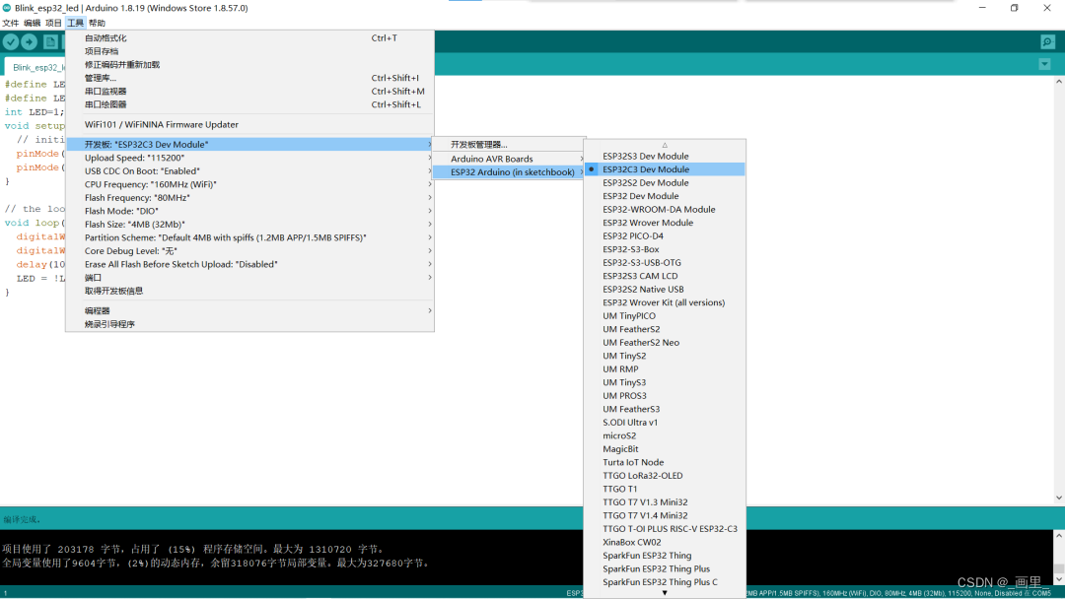Click the Verify sketch checkmark icon
Screen dimensions: 1065x599
point(10,41)
